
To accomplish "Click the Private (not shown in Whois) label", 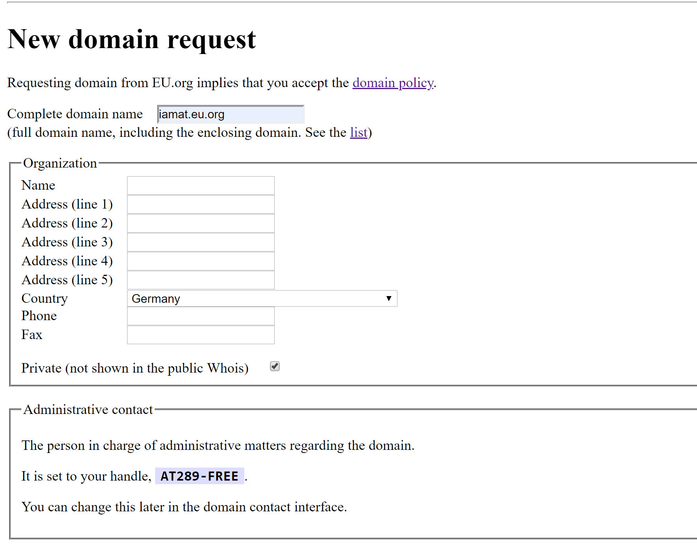I will click(135, 368).
